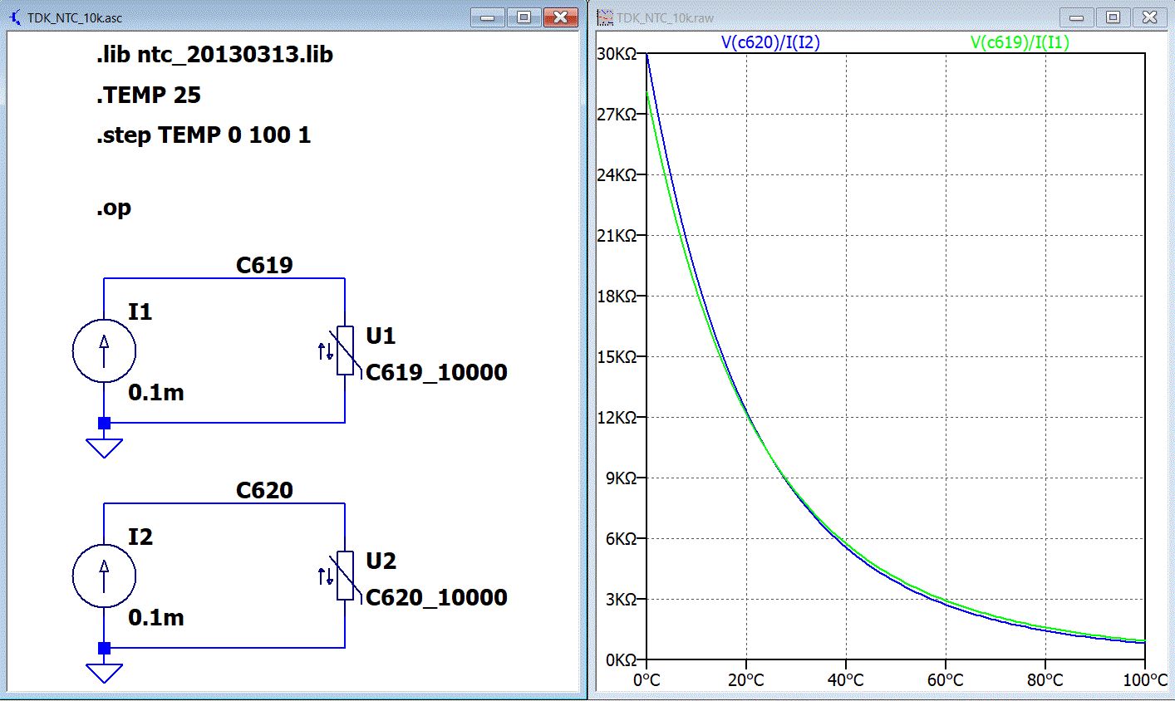
Task: Click the C619 net label
Action: (x=264, y=265)
